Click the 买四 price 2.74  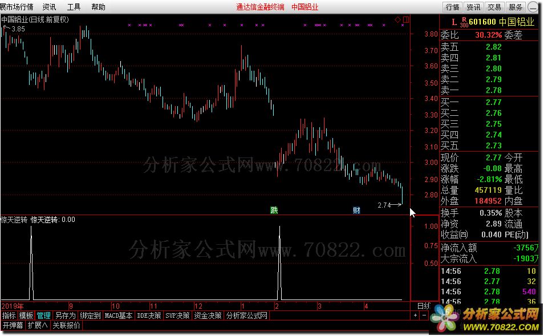(x=493, y=135)
